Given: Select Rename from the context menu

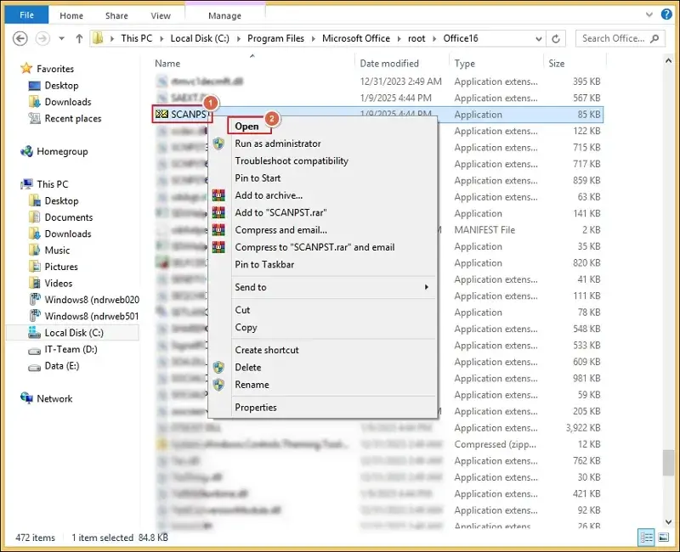Looking at the screenshot, I should pos(252,386).
